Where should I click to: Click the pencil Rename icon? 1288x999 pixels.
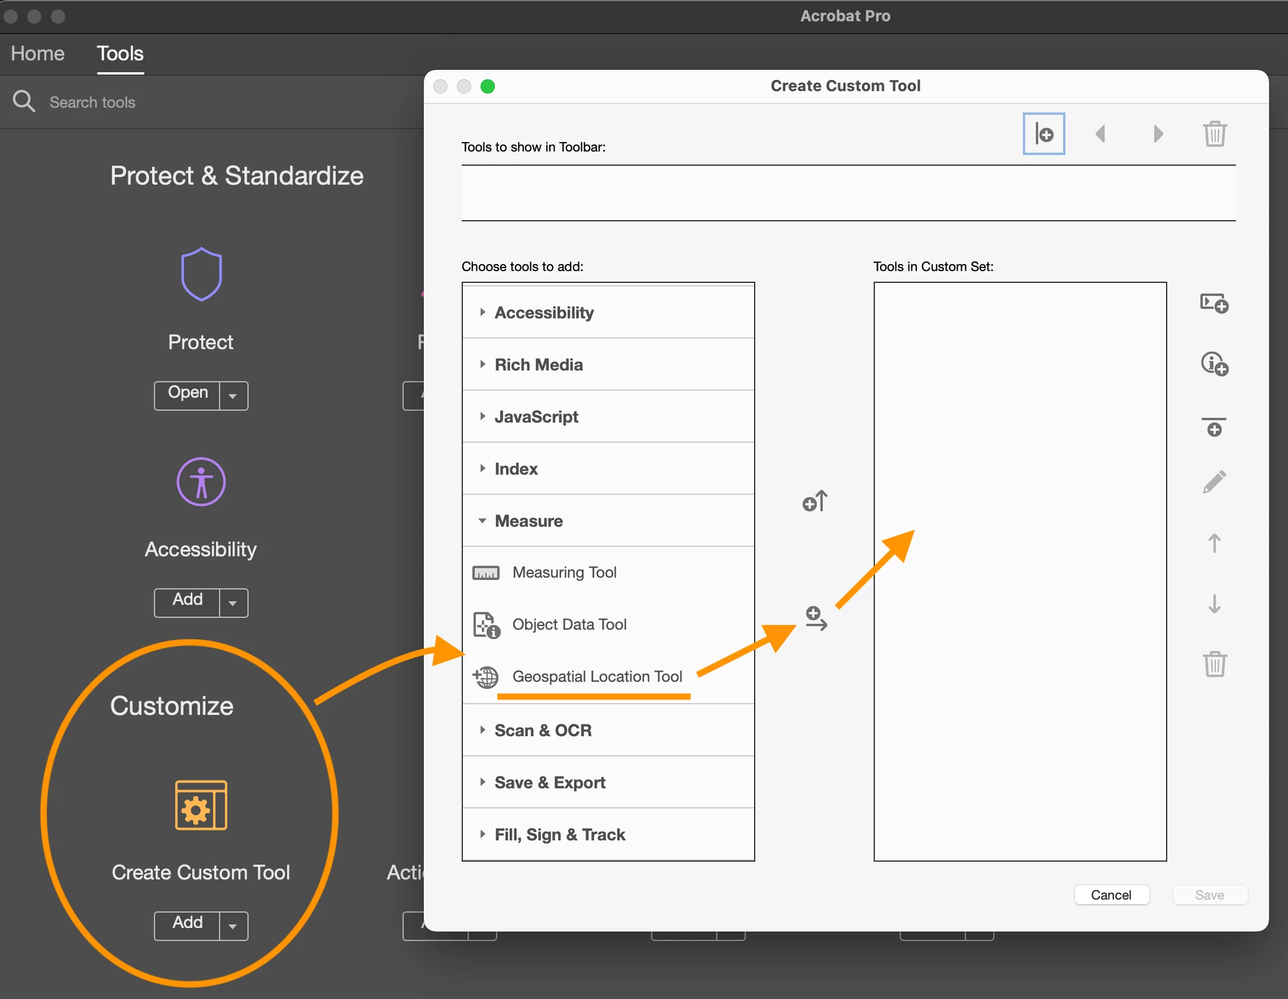(x=1214, y=482)
